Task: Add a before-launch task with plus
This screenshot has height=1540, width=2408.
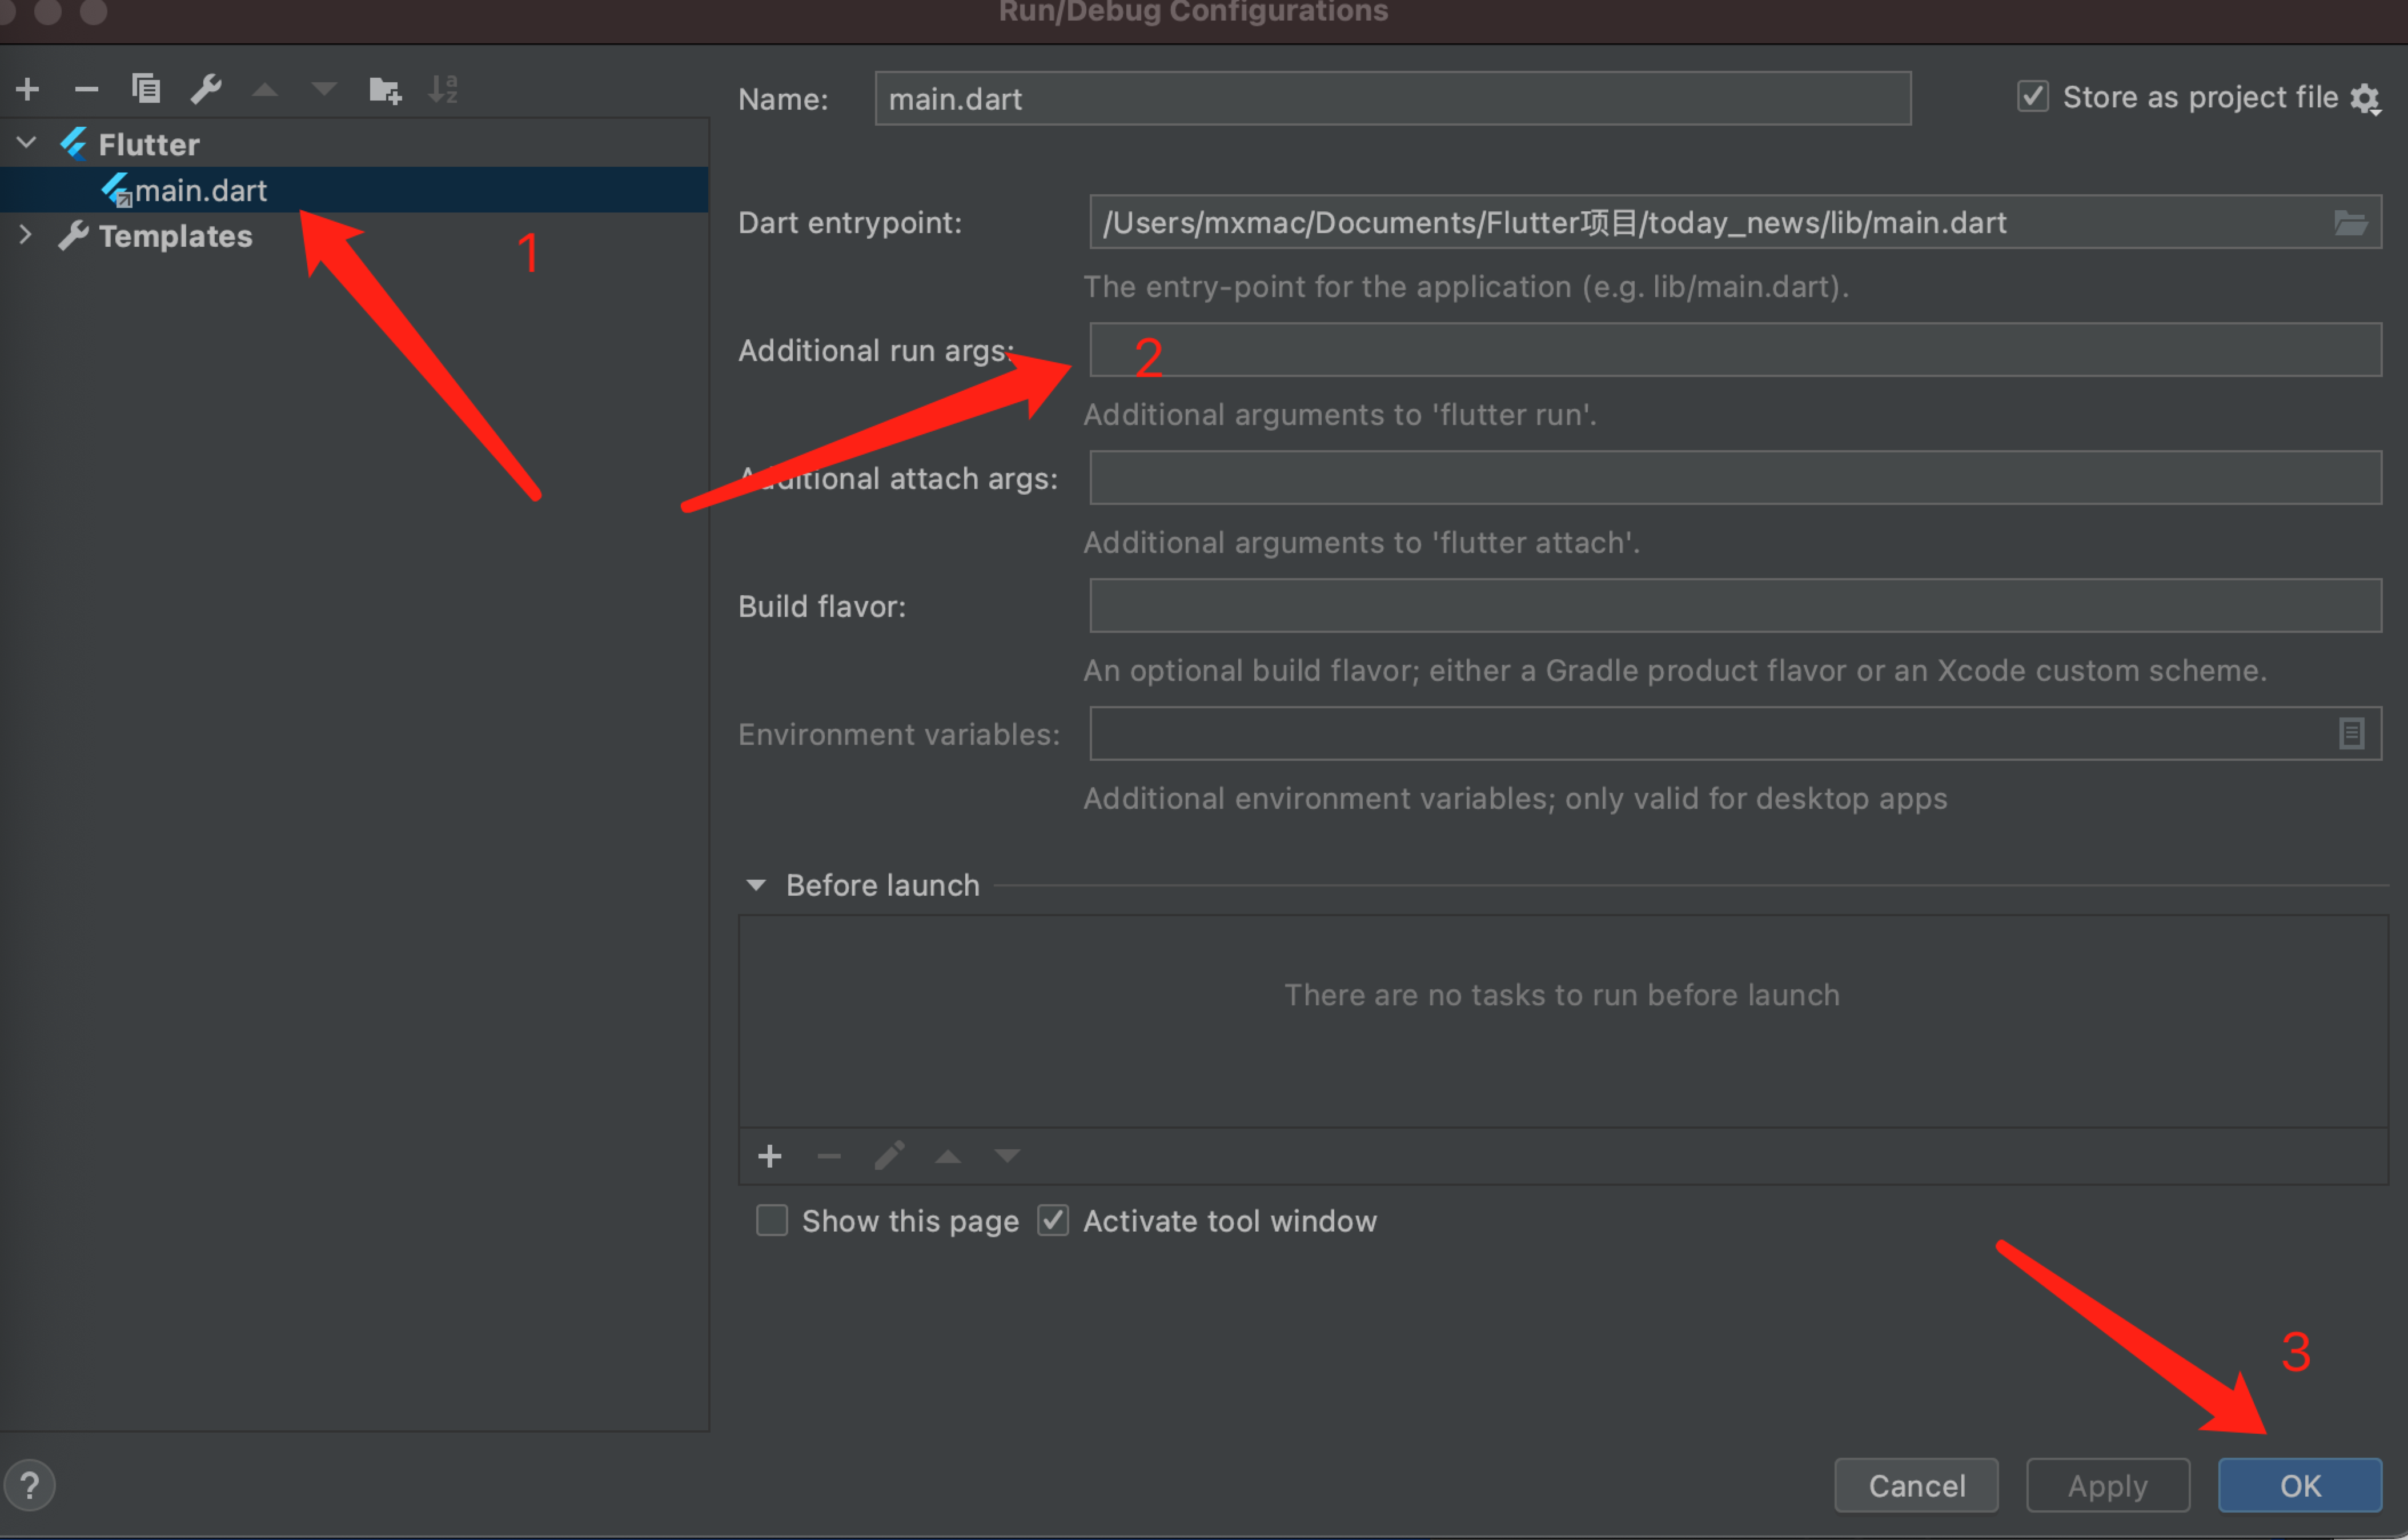Action: click(769, 1157)
